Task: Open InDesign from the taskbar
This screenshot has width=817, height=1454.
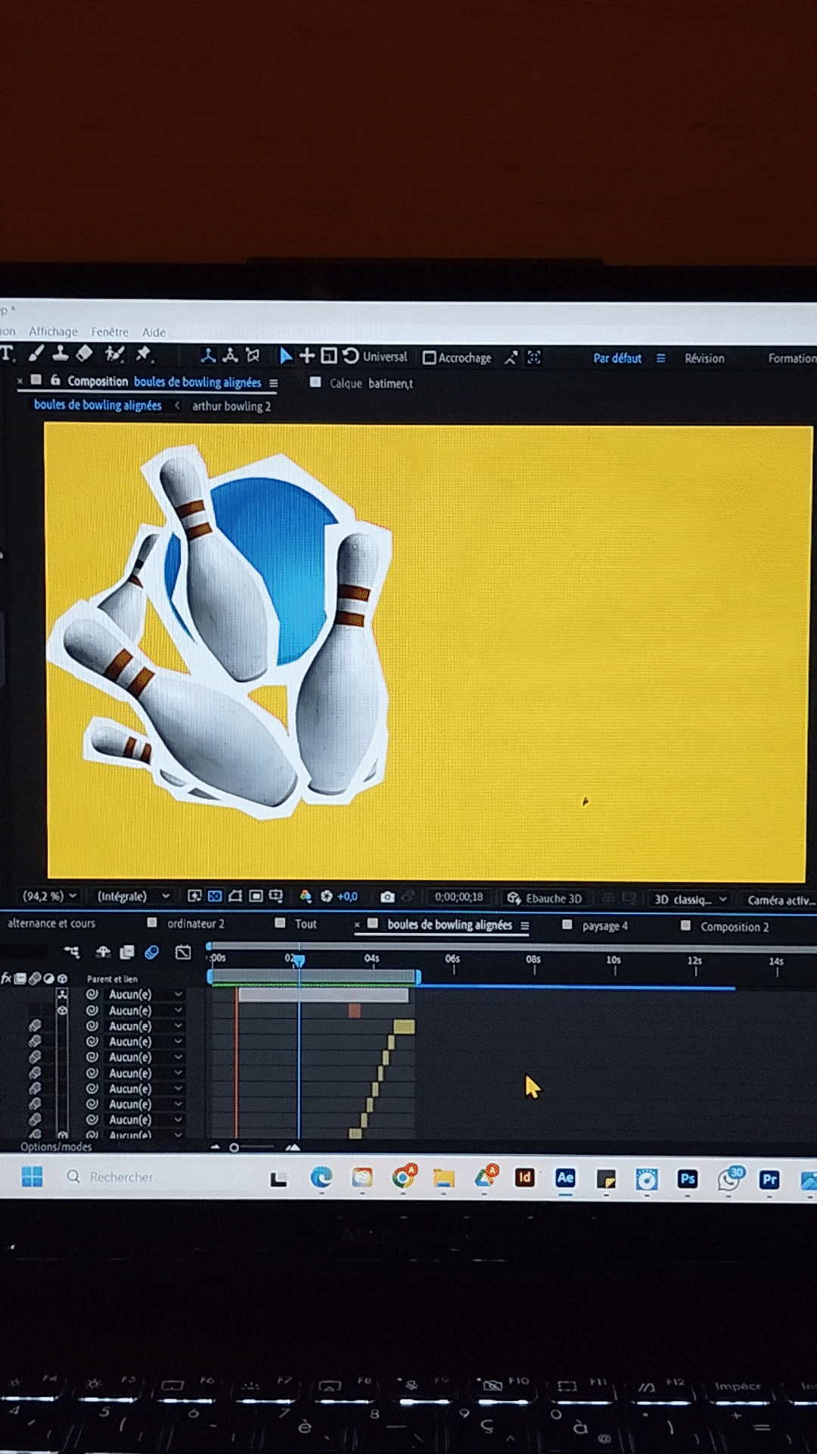Action: click(x=524, y=1178)
